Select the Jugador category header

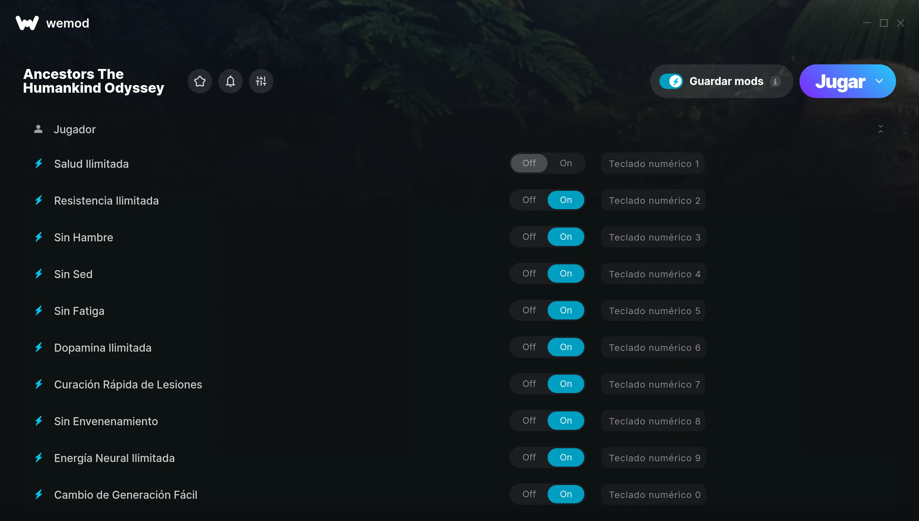[74, 129]
